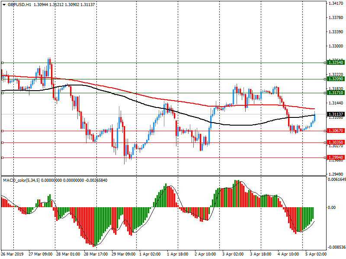The image size is (346, 259).
Task: Select the left handle of the 1.29940 line
Action: point(2,158)
